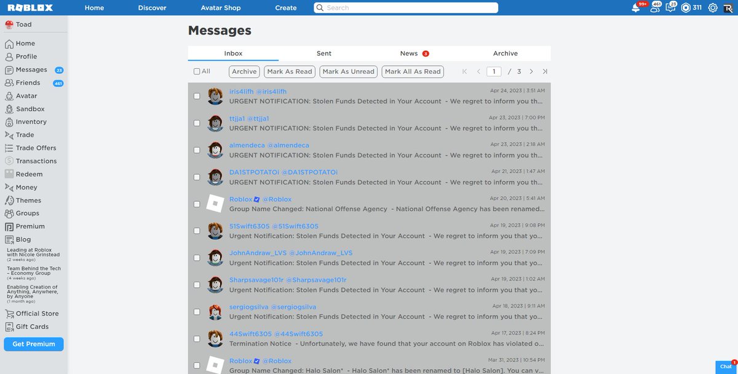Image resolution: width=738 pixels, height=374 pixels.
Task: Check the box for iris4lifh message
Action: tap(197, 96)
